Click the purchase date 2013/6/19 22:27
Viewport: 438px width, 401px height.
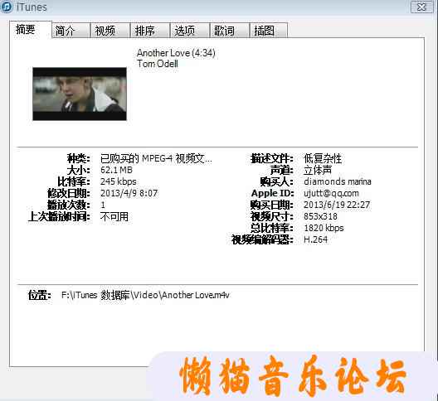point(337,205)
